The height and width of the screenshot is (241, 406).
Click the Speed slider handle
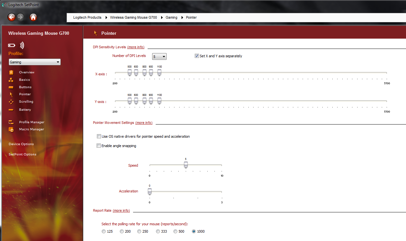186,165
